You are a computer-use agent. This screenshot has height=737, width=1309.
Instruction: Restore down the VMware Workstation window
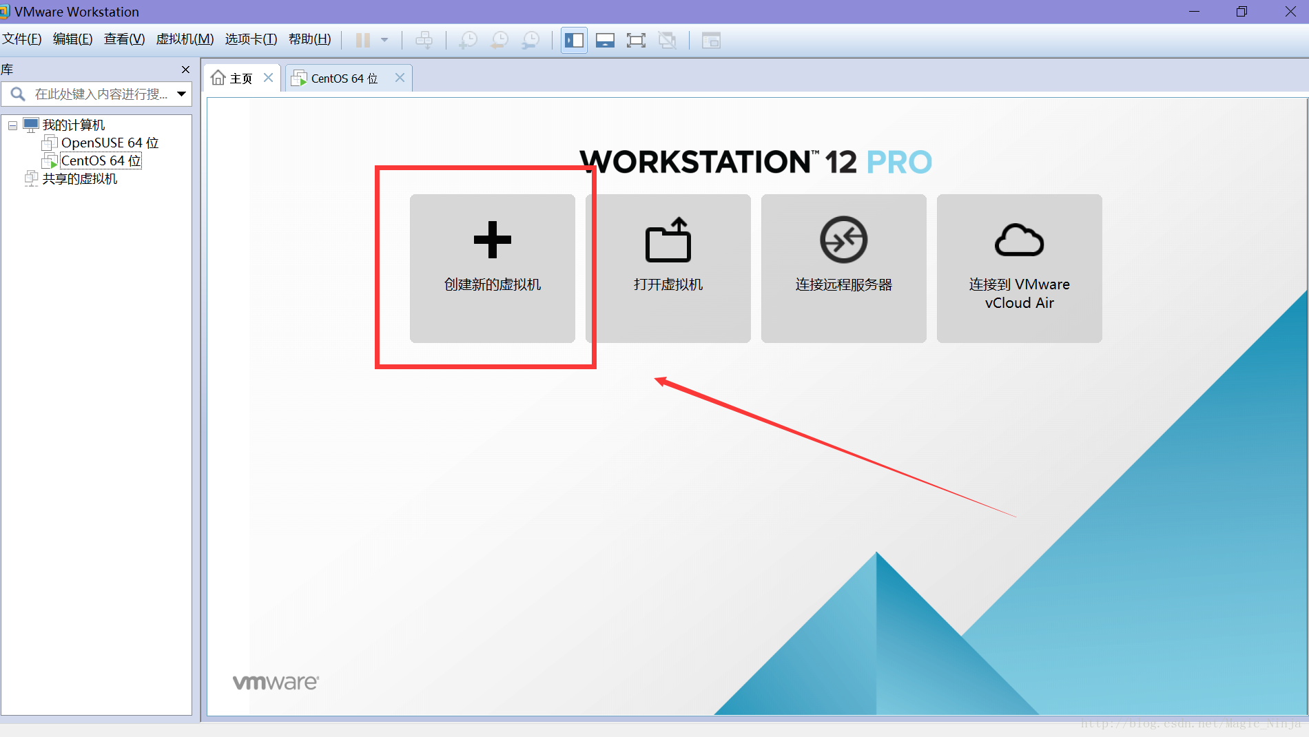coord(1241,12)
